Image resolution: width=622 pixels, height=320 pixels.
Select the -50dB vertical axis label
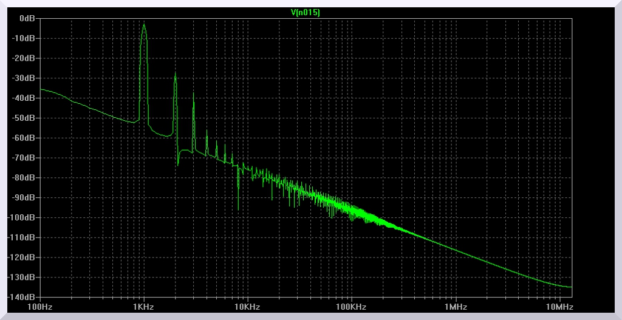tap(24, 118)
